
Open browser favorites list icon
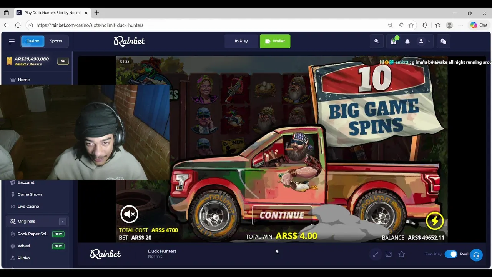pyautogui.click(x=438, y=25)
